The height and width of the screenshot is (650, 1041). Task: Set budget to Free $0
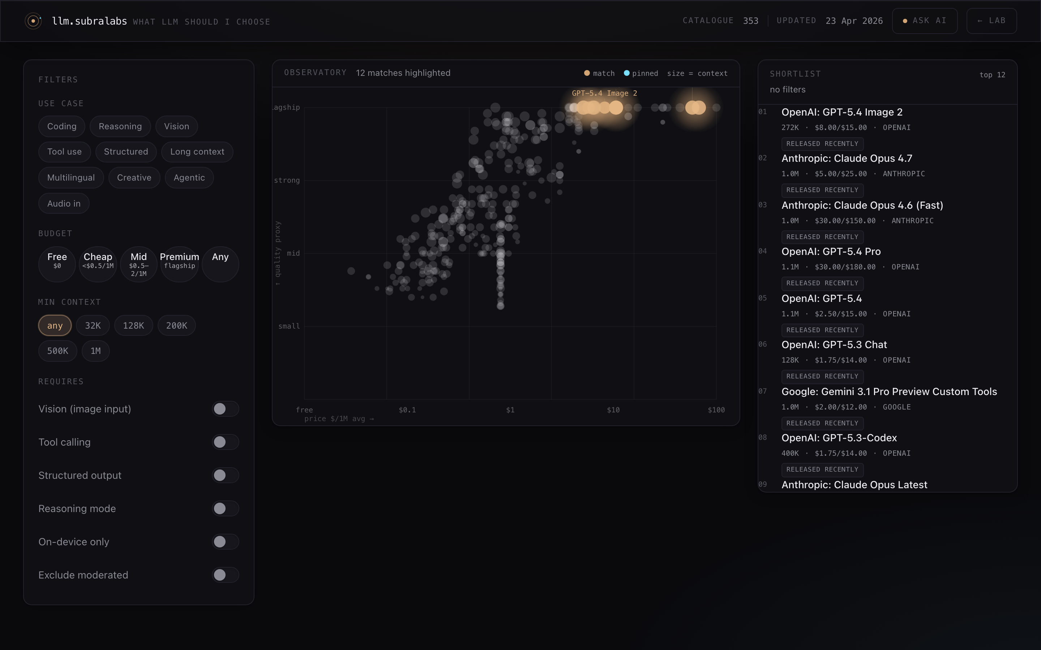57,264
